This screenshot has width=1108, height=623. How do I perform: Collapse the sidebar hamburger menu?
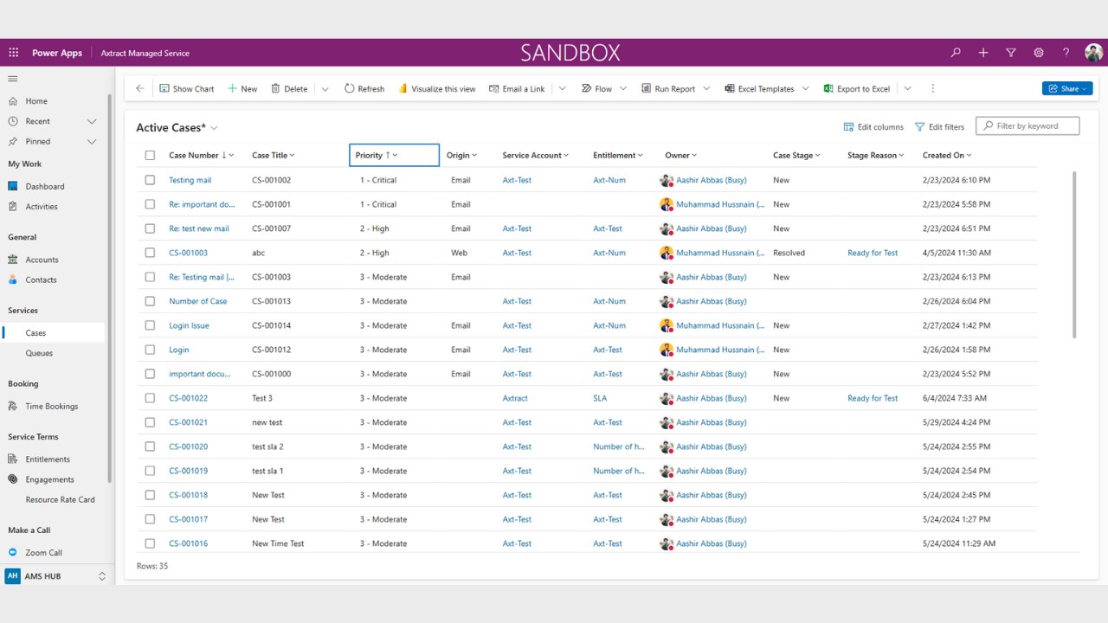pyautogui.click(x=13, y=79)
